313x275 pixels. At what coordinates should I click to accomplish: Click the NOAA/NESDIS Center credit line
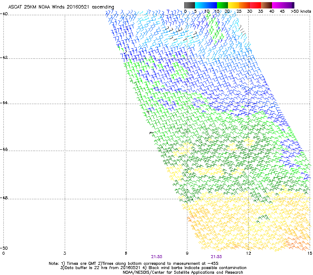click(x=183, y=272)
